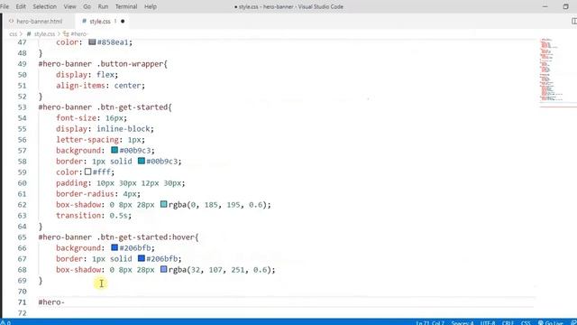Click '#hero-banner .button-wrapper{' selector
Screen dimensions: 577x325
(103, 64)
